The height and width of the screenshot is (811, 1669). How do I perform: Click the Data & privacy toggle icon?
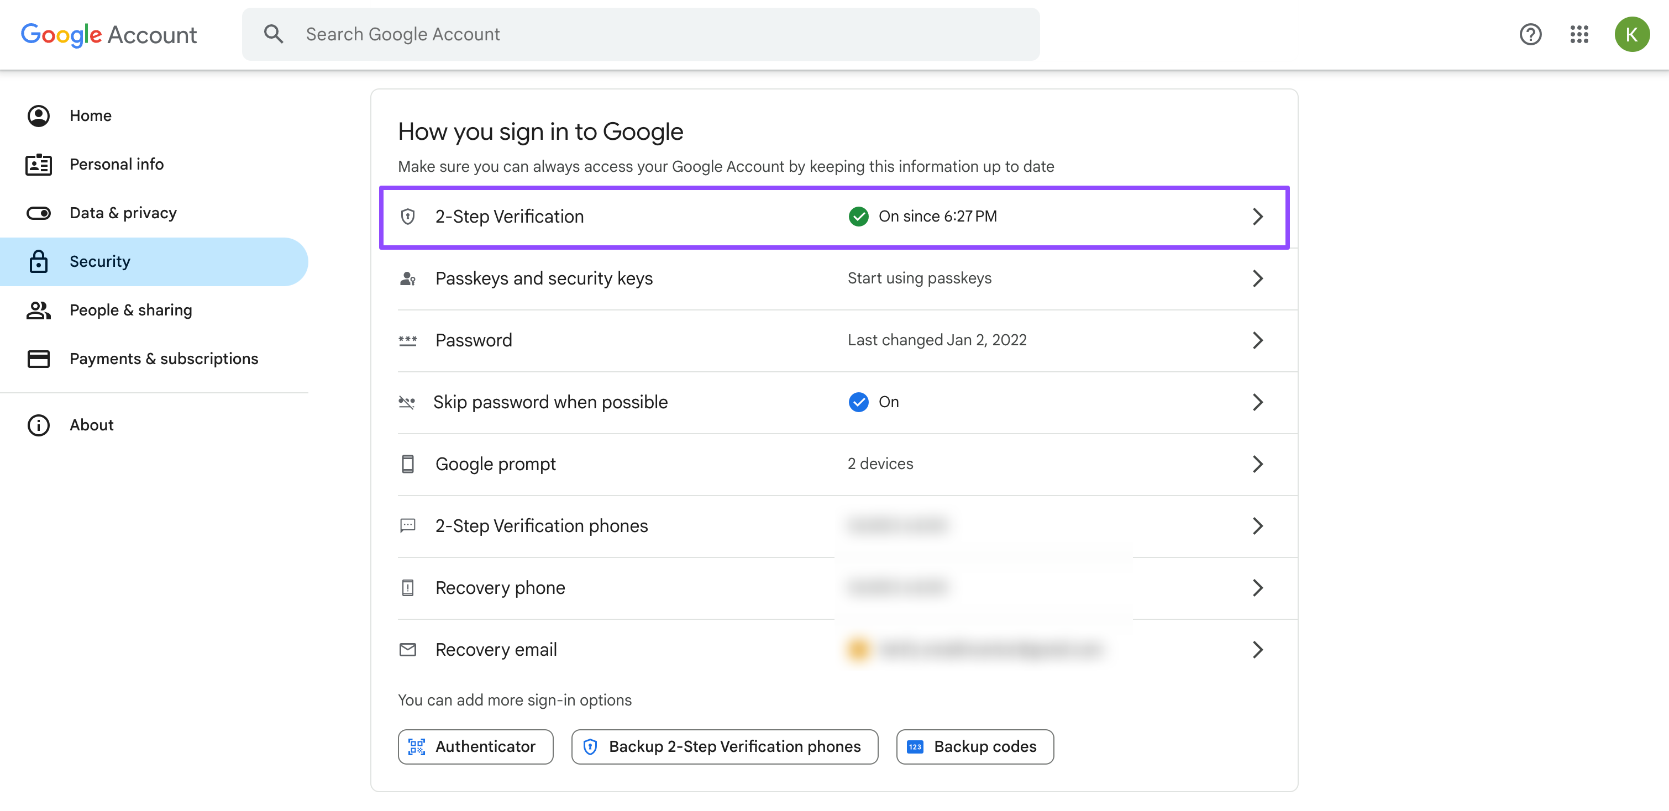click(39, 213)
